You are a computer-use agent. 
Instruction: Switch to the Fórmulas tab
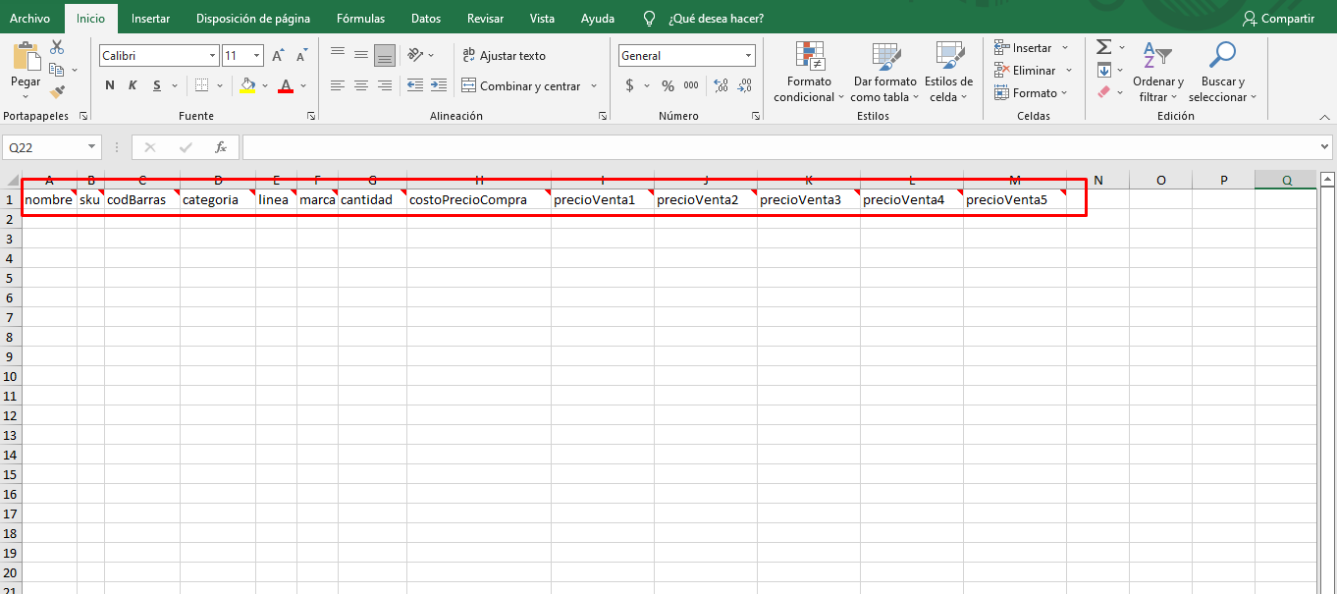tap(360, 19)
